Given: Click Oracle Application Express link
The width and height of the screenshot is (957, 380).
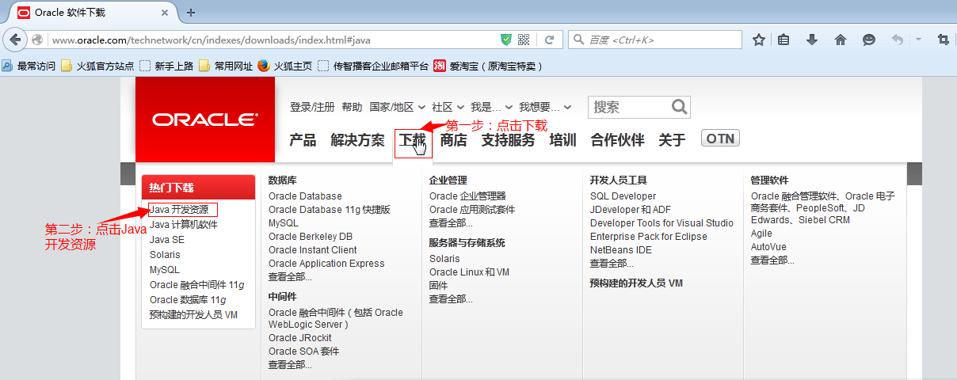Looking at the screenshot, I should [326, 264].
